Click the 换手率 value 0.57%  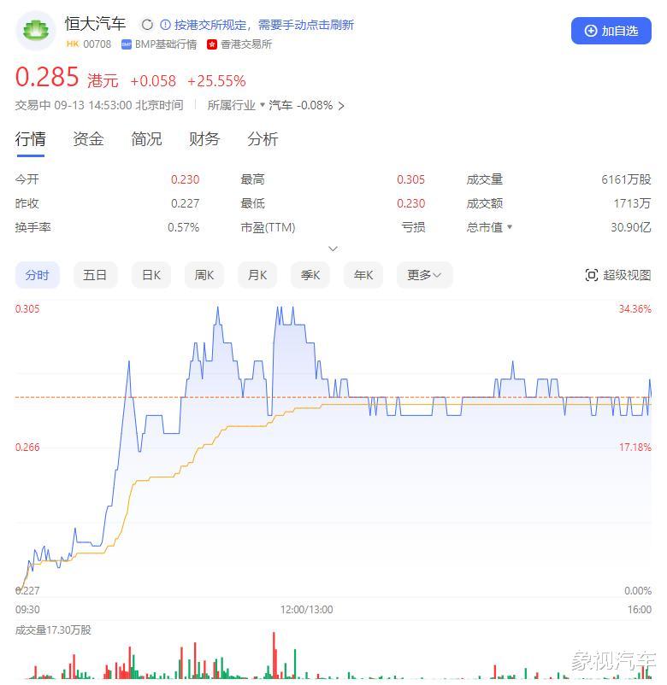tap(183, 227)
